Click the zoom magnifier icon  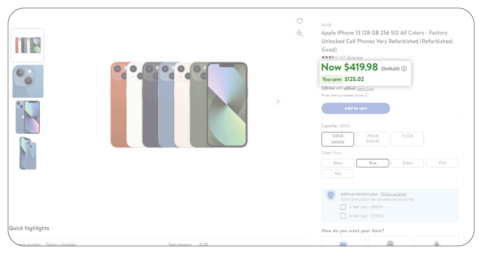pyautogui.click(x=300, y=33)
